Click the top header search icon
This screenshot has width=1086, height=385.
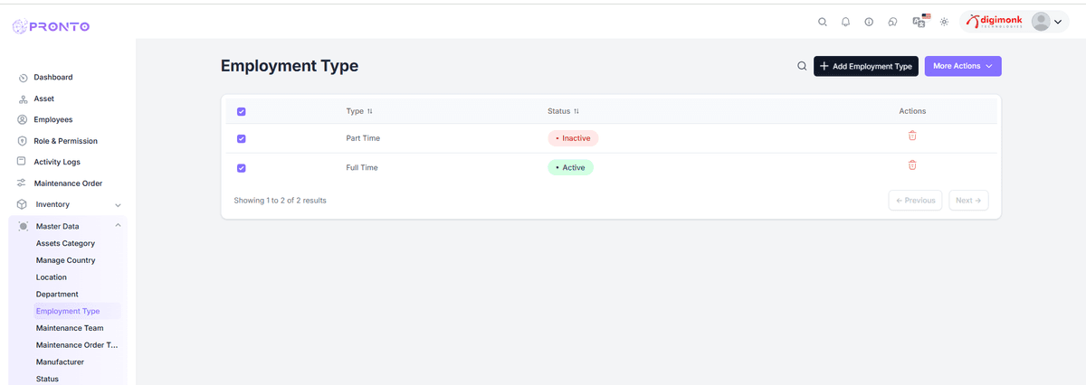point(822,22)
